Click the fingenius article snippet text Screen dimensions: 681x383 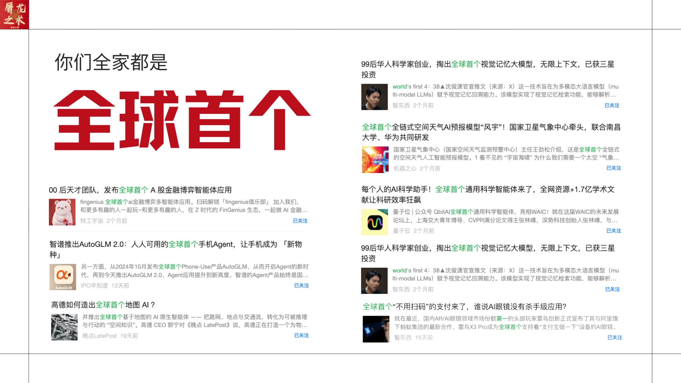194,206
